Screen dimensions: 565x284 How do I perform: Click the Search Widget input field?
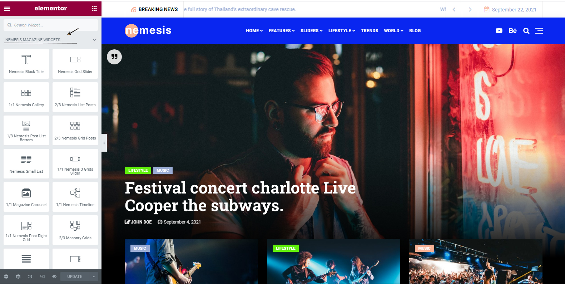[51, 25]
